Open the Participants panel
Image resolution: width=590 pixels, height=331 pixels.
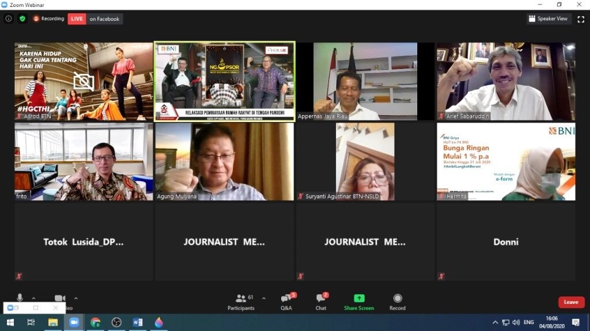pos(241,302)
